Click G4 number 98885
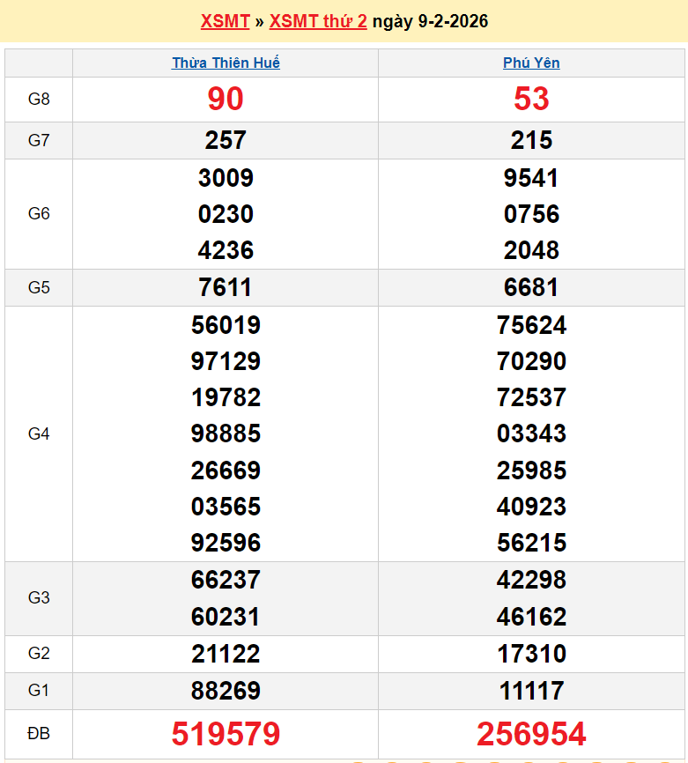 coord(226,433)
